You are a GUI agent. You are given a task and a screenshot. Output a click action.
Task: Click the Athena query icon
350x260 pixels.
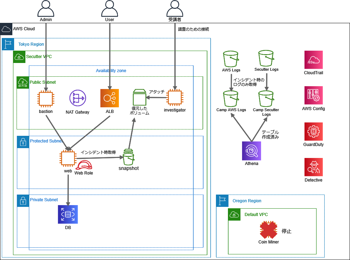[252, 151]
